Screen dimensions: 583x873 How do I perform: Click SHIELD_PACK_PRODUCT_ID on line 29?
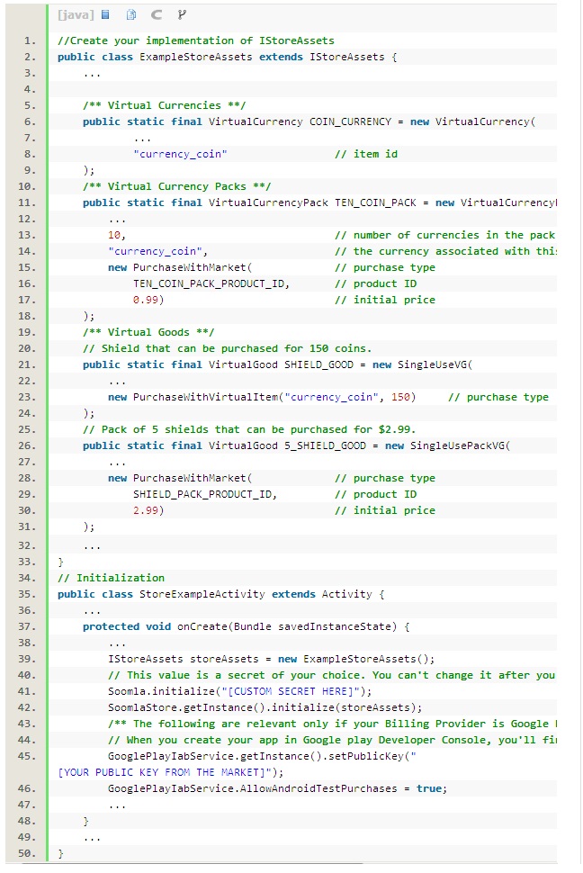(204, 494)
